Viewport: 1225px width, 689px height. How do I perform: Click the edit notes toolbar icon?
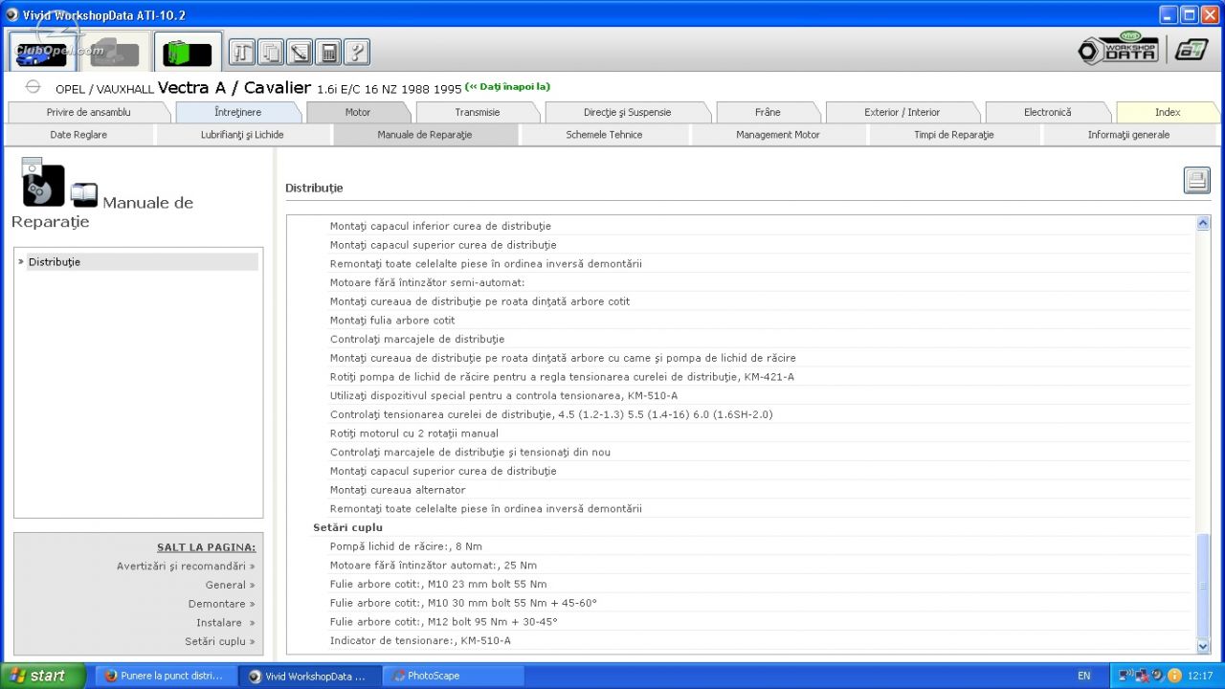click(x=300, y=52)
